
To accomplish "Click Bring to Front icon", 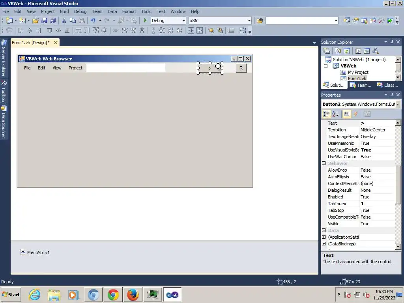I will tap(211, 31).
